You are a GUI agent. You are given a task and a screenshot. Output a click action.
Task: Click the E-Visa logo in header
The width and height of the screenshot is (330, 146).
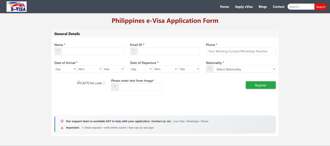[16, 6]
